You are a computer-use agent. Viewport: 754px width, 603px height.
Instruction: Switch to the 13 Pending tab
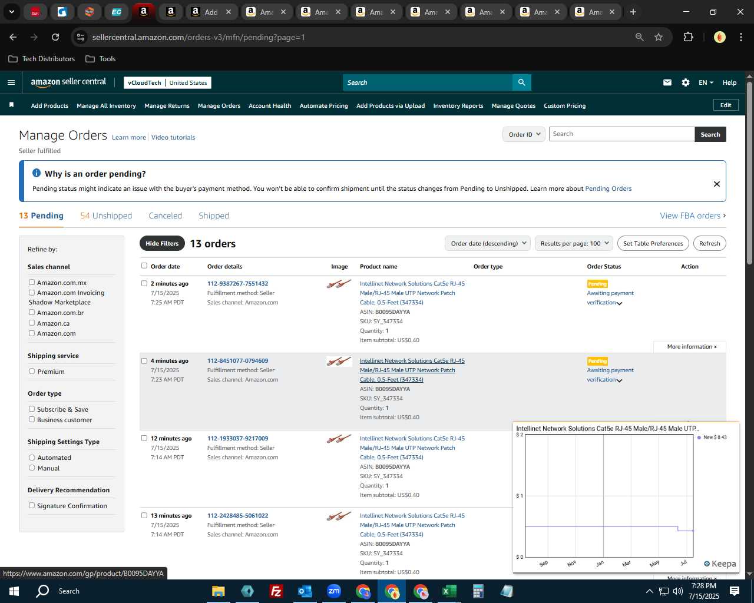pos(41,216)
